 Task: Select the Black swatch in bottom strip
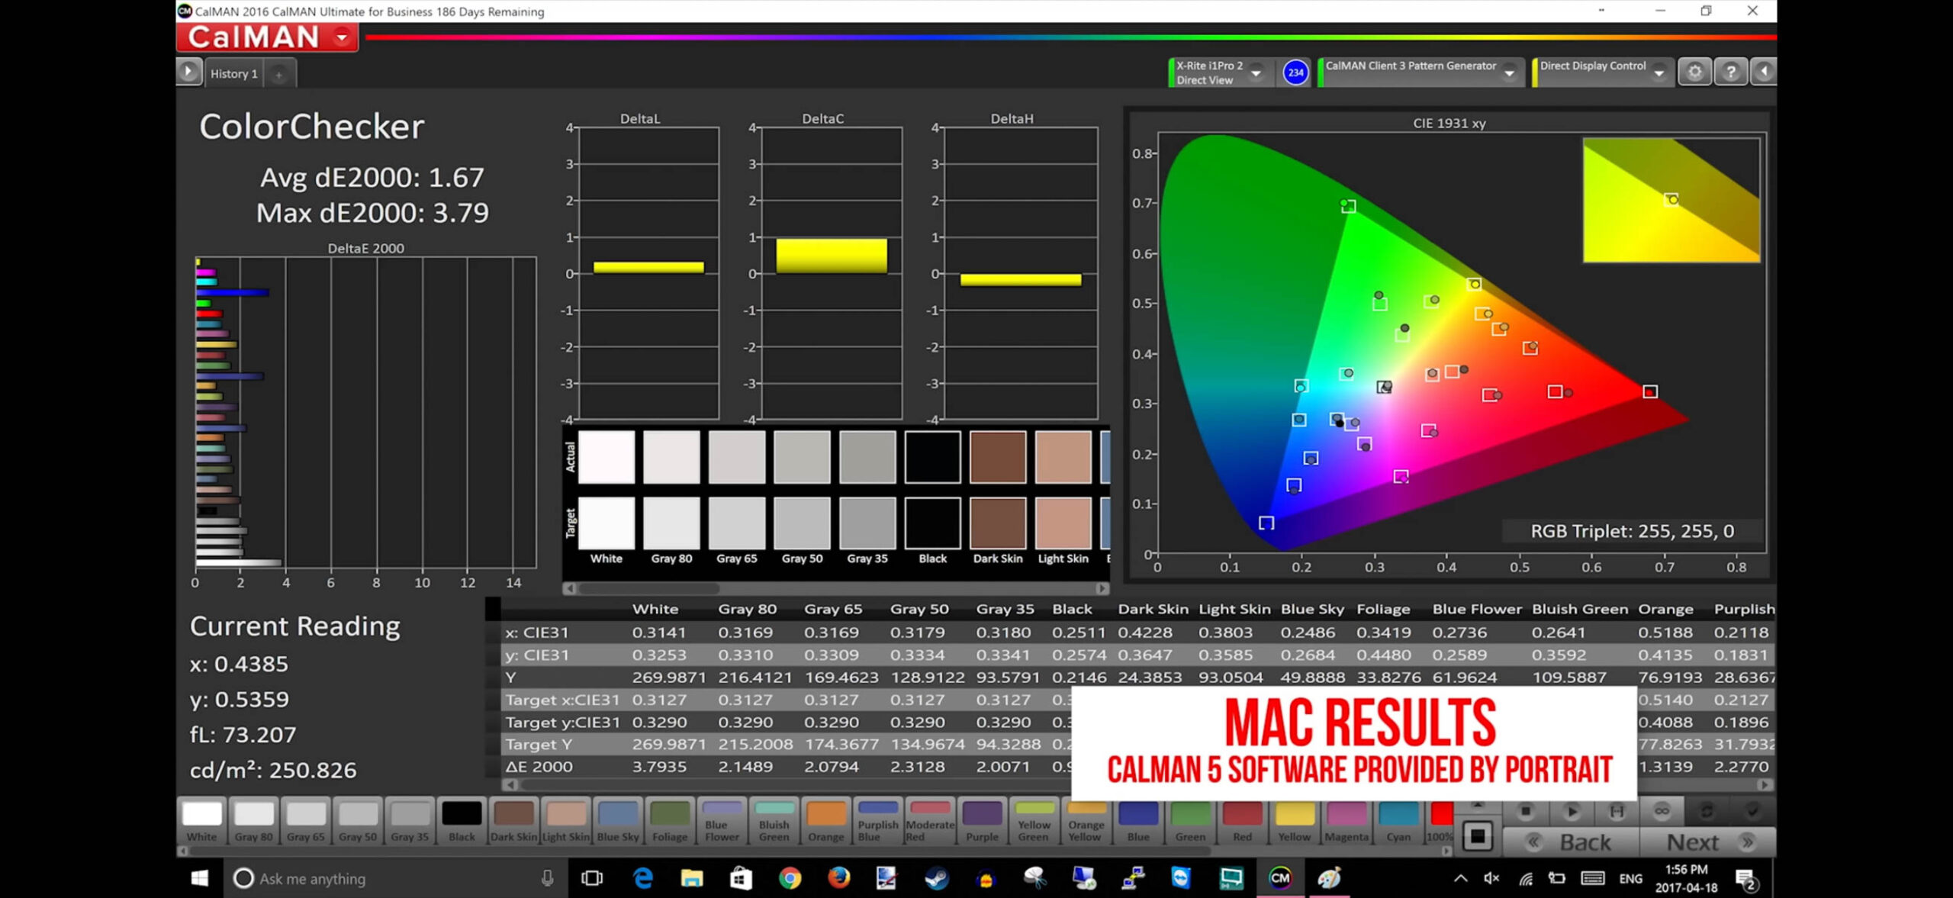pos(462,821)
